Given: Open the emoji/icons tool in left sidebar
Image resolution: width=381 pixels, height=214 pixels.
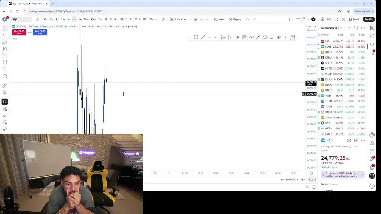Looking at the screenshot, I should point(5,76).
